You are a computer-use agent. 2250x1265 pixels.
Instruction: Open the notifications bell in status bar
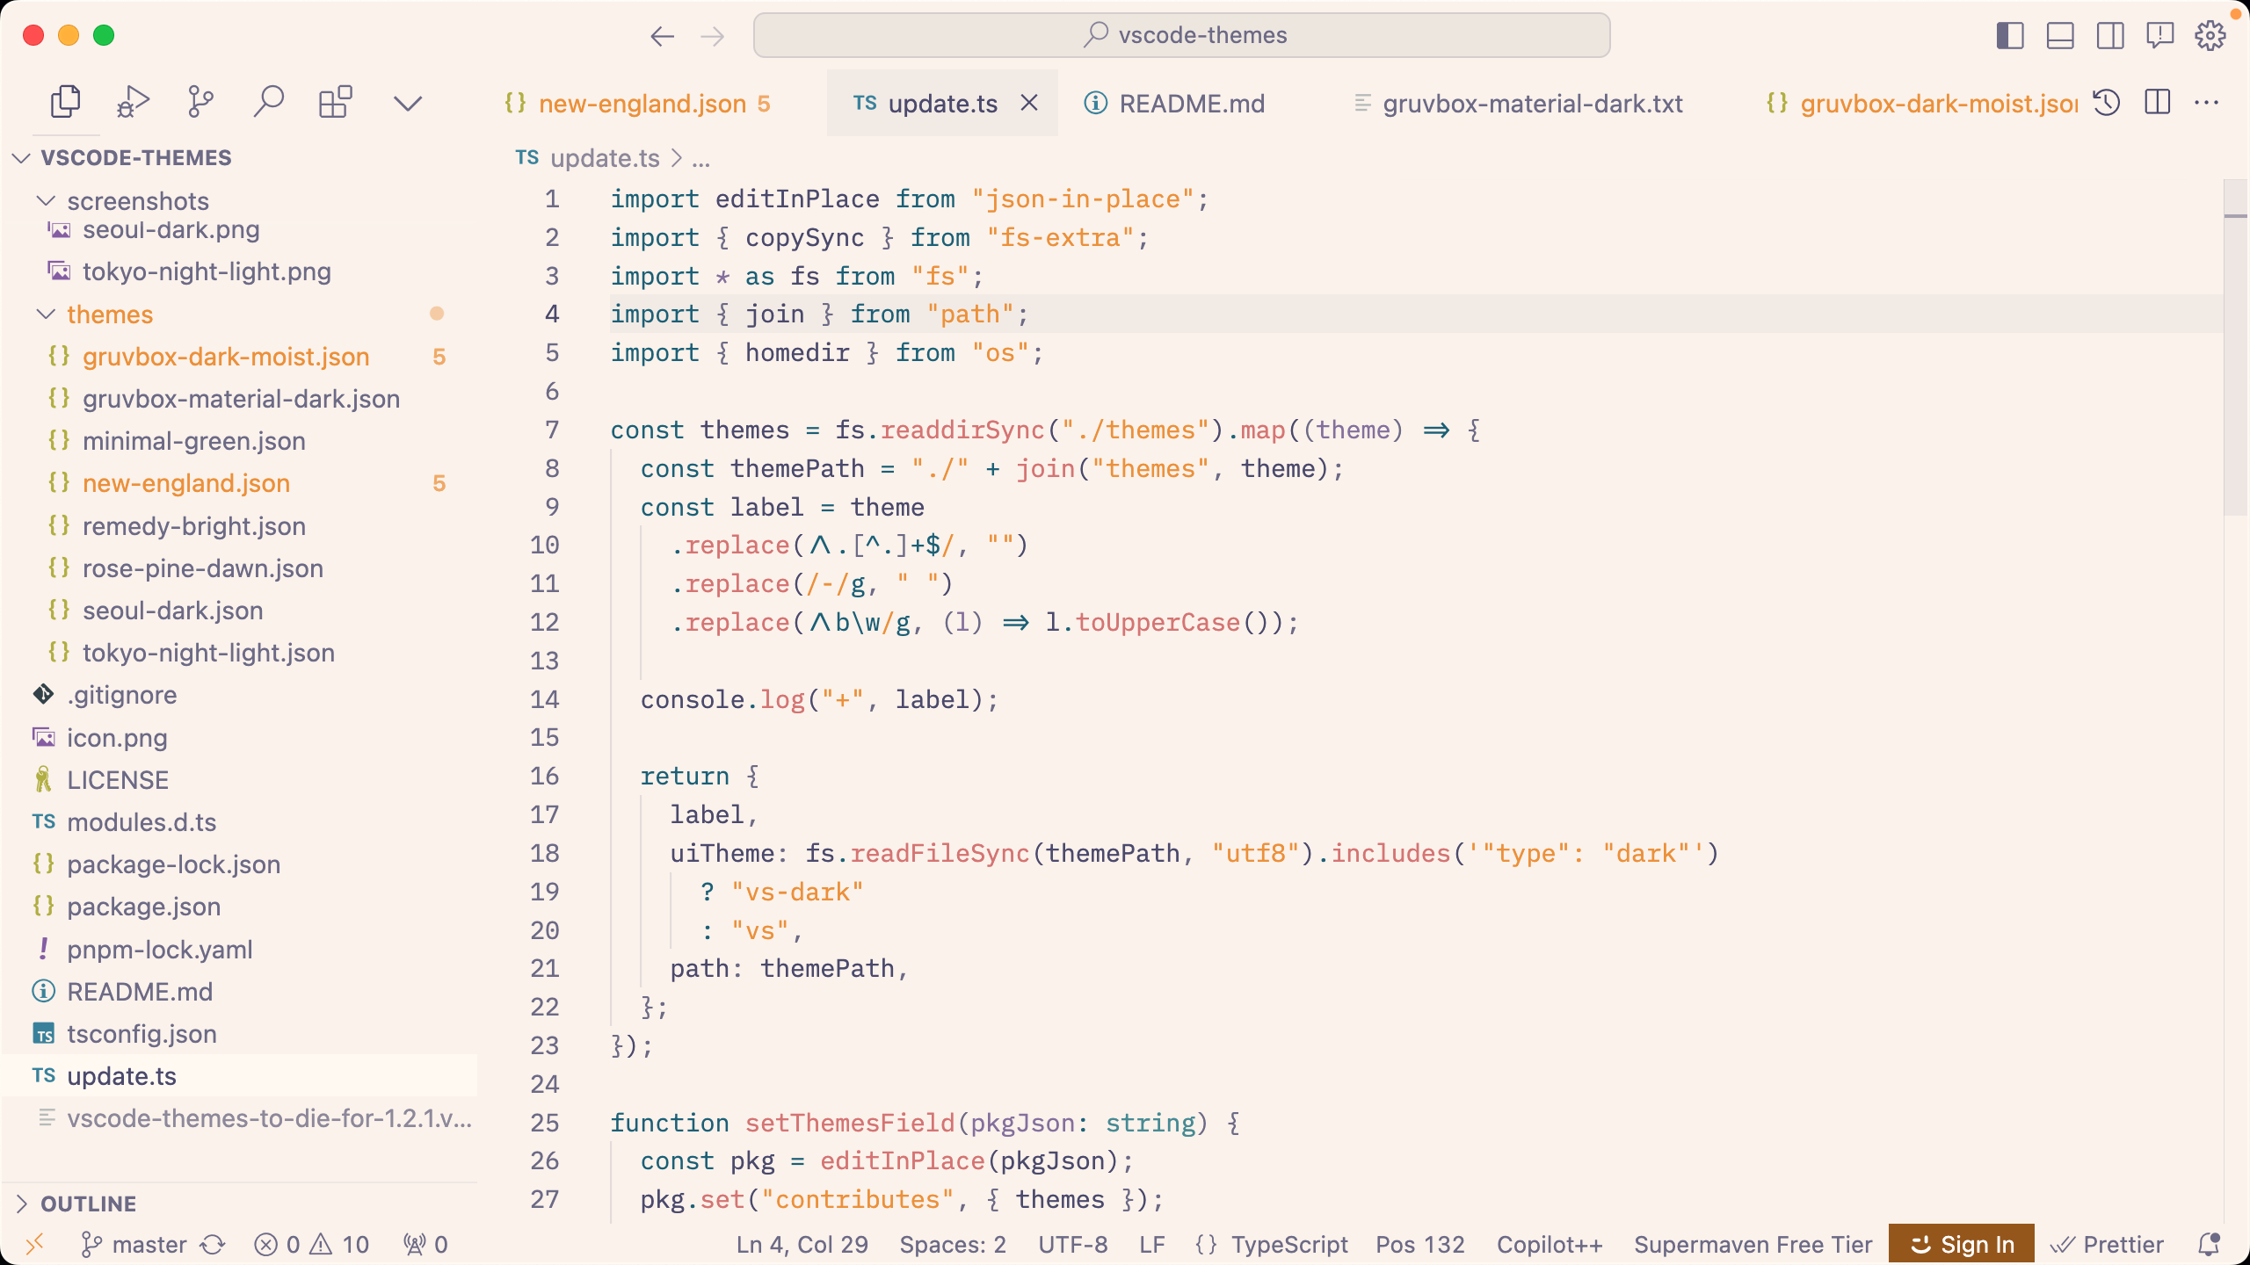(2209, 1244)
